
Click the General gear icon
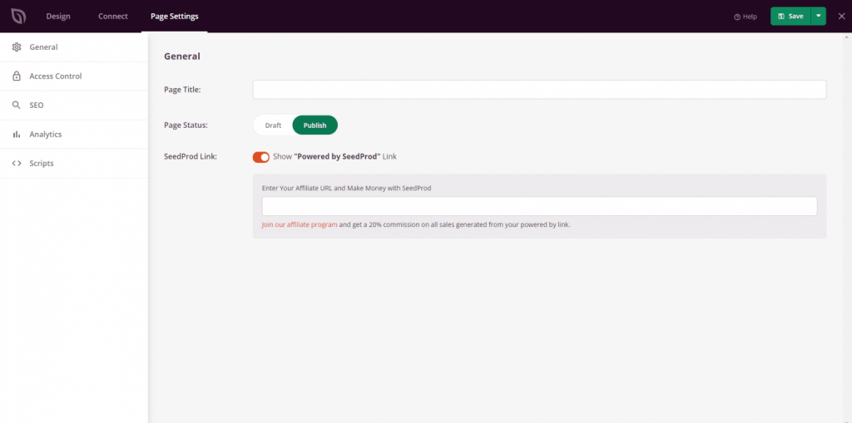(x=17, y=47)
